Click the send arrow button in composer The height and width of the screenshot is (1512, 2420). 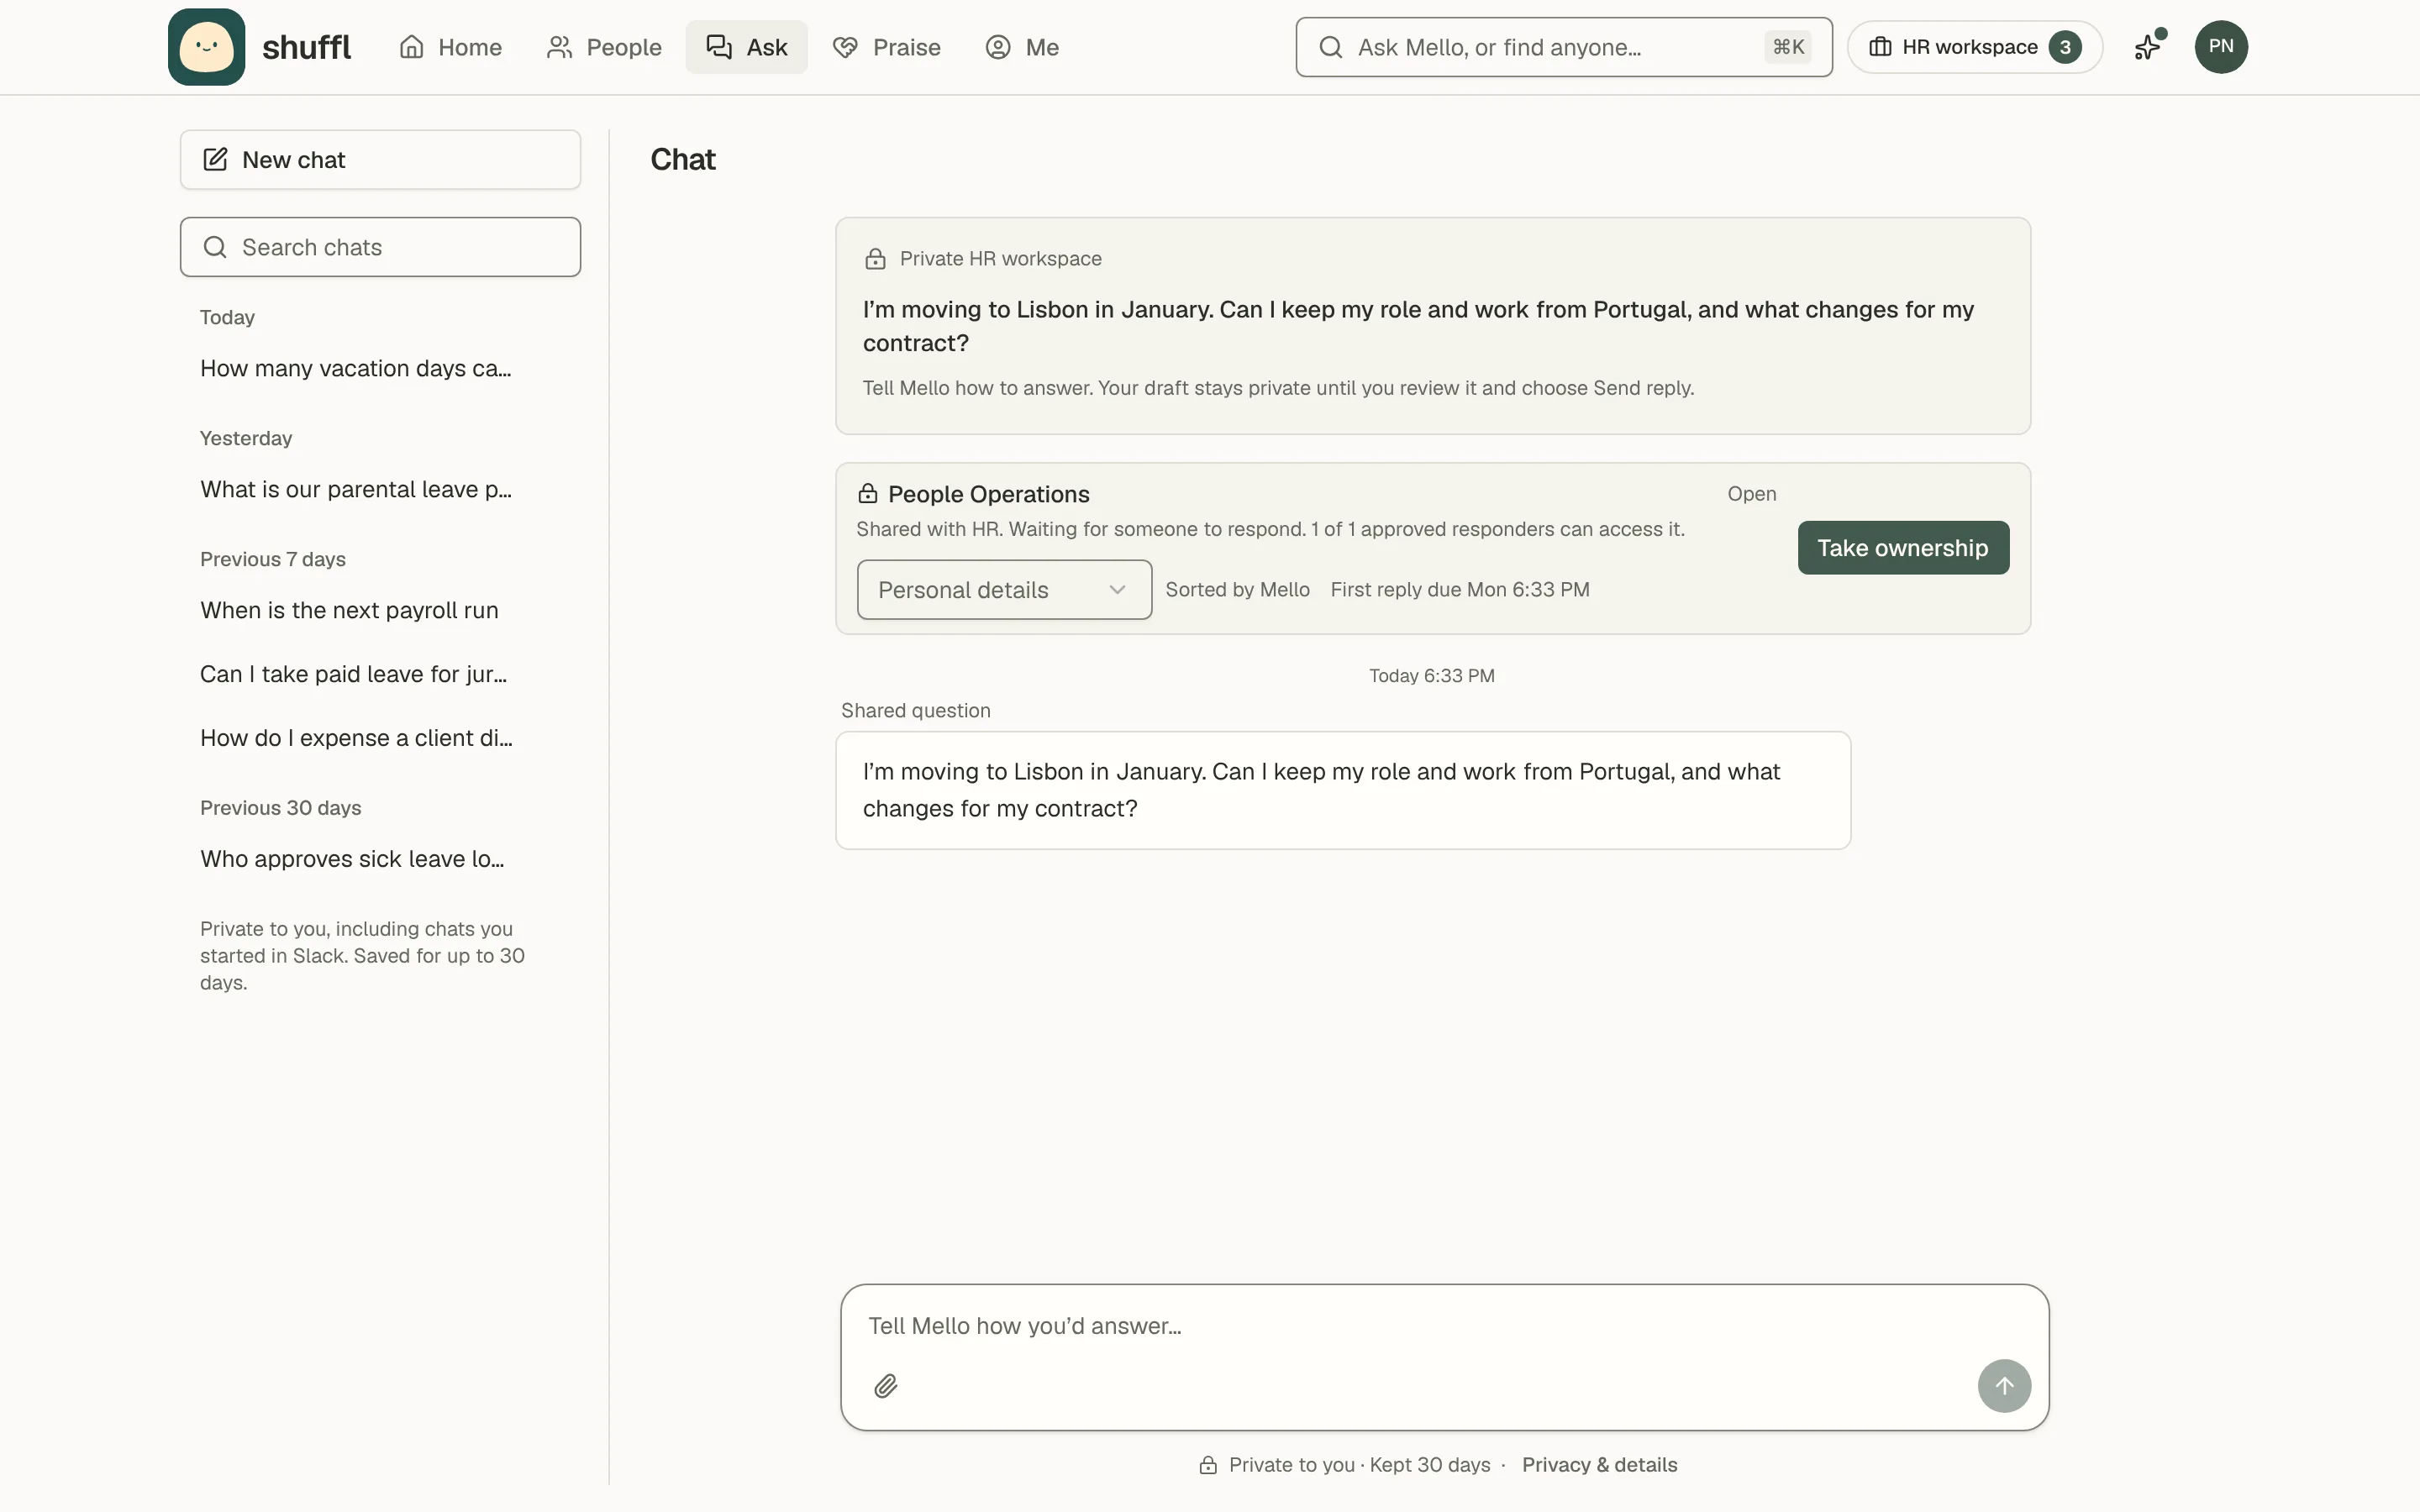click(2004, 1385)
